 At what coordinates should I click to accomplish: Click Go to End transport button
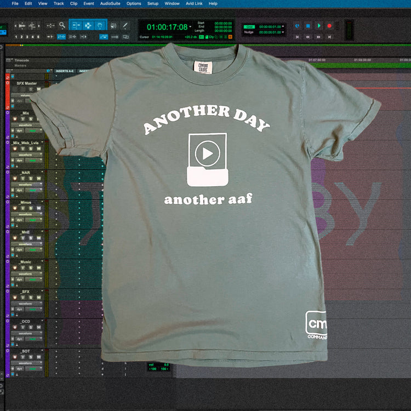click(x=329, y=37)
